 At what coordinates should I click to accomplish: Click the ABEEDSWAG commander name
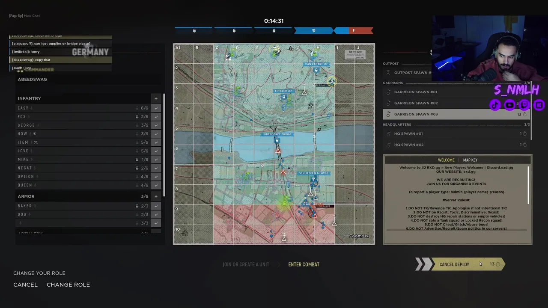click(32, 80)
